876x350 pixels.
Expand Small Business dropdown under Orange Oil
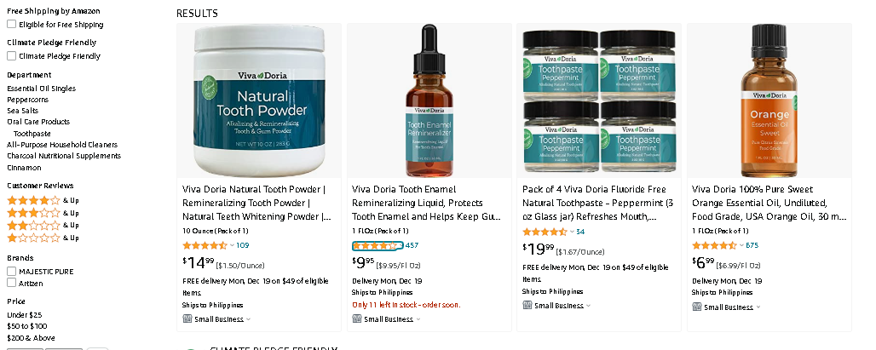coord(758,307)
